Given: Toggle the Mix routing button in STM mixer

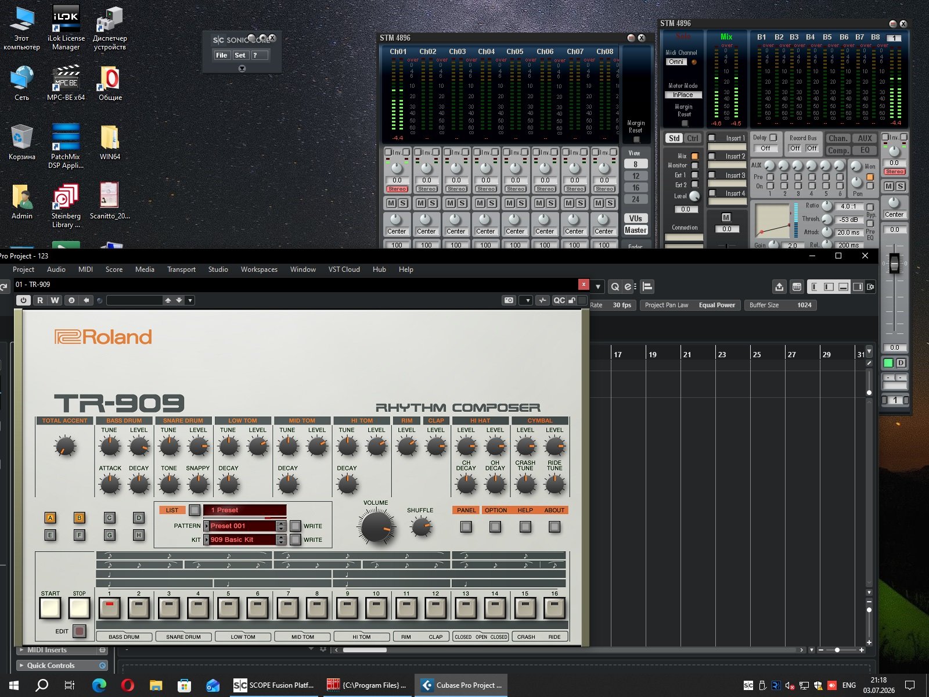Looking at the screenshot, I should pyautogui.click(x=694, y=156).
